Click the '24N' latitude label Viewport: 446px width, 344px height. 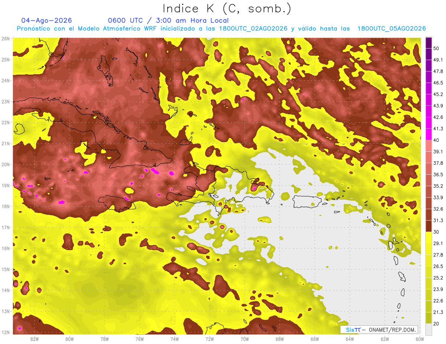pyautogui.click(x=6, y=81)
